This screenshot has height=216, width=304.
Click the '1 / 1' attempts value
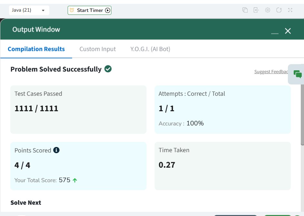(x=166, y=108)
